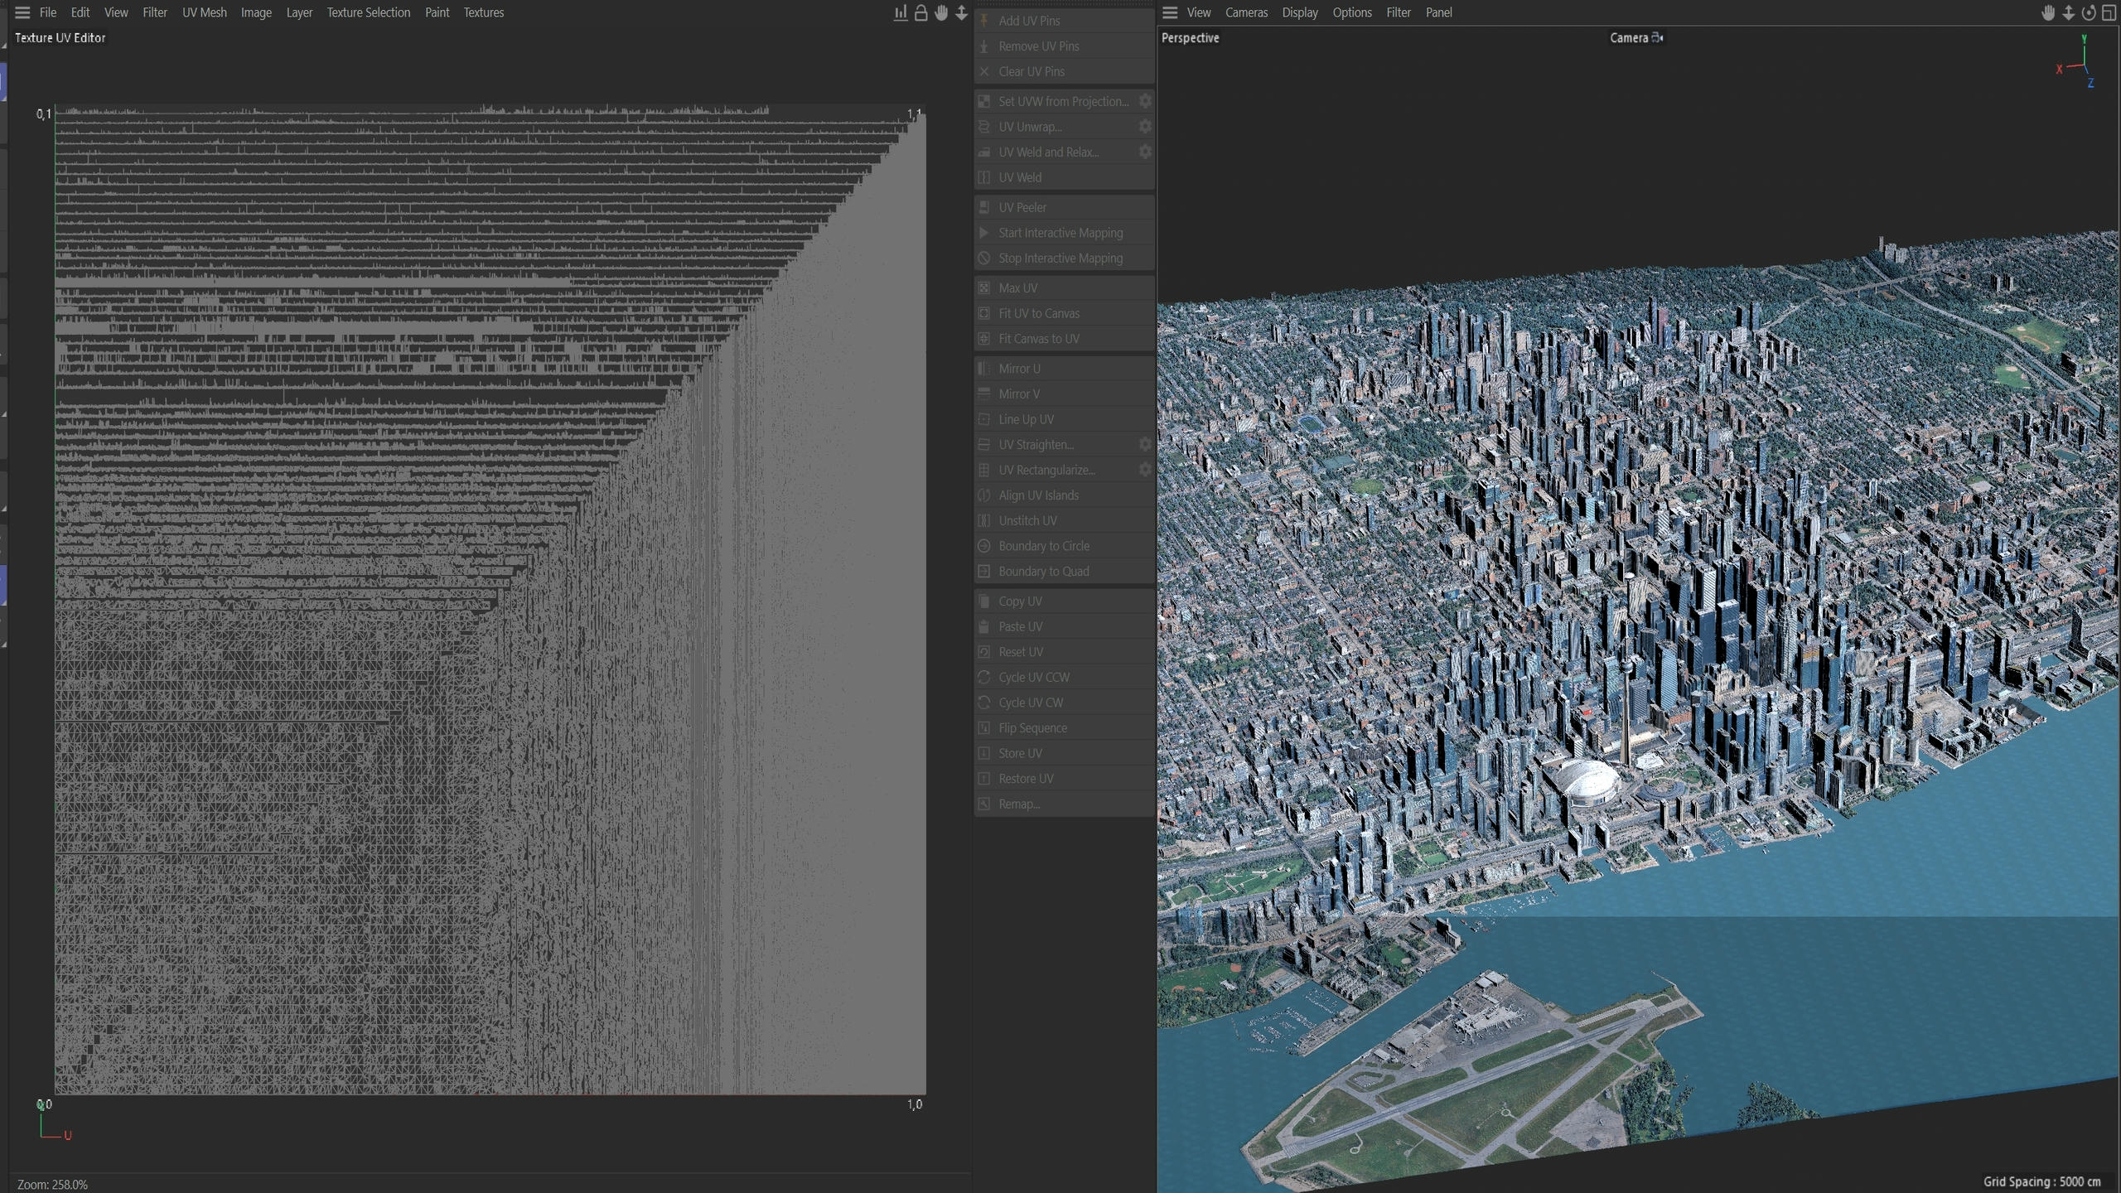Click Cycle UV CCW command
Viewport: 2121px width, 1193px height.
[1065, 677]
